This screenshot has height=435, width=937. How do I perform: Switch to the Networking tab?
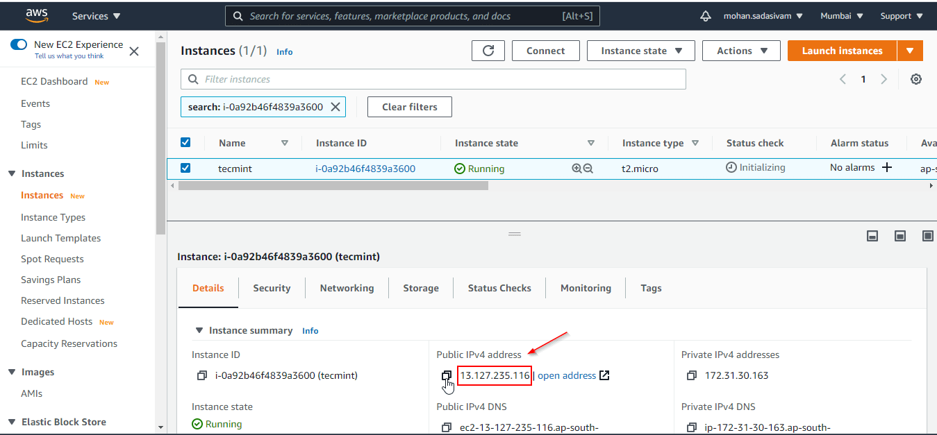coord(347,288)
